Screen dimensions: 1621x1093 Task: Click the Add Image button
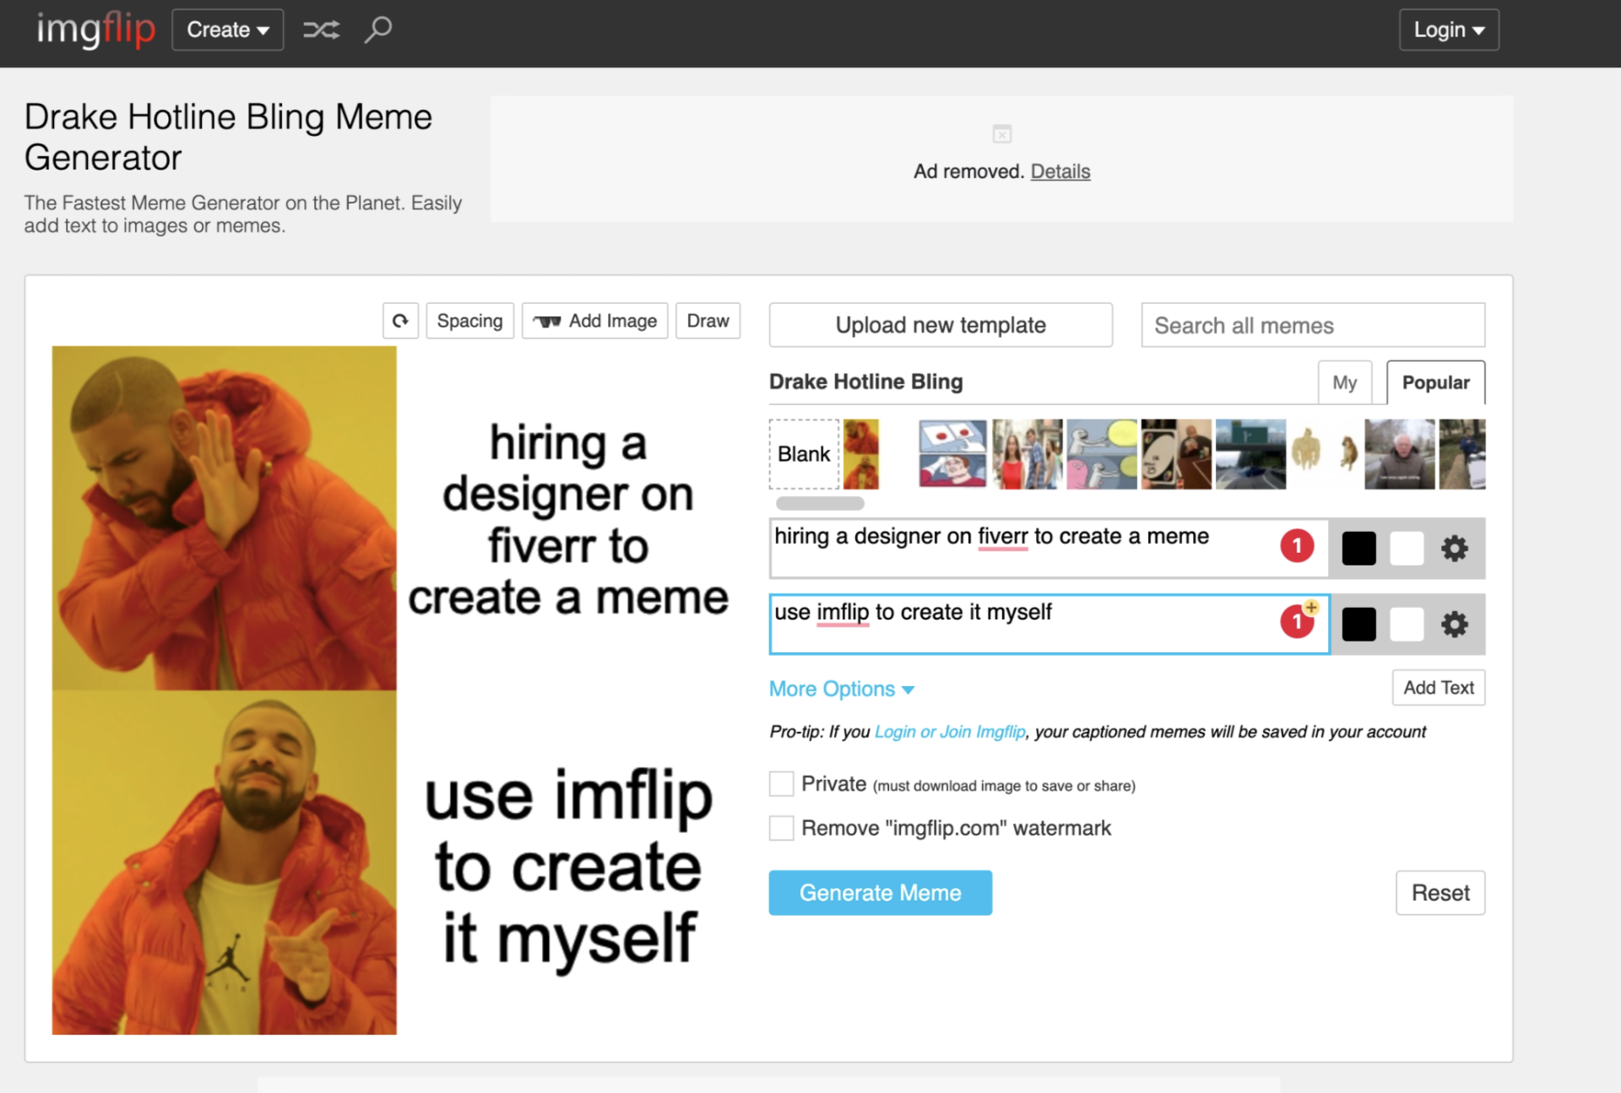[x=594, y=321]
